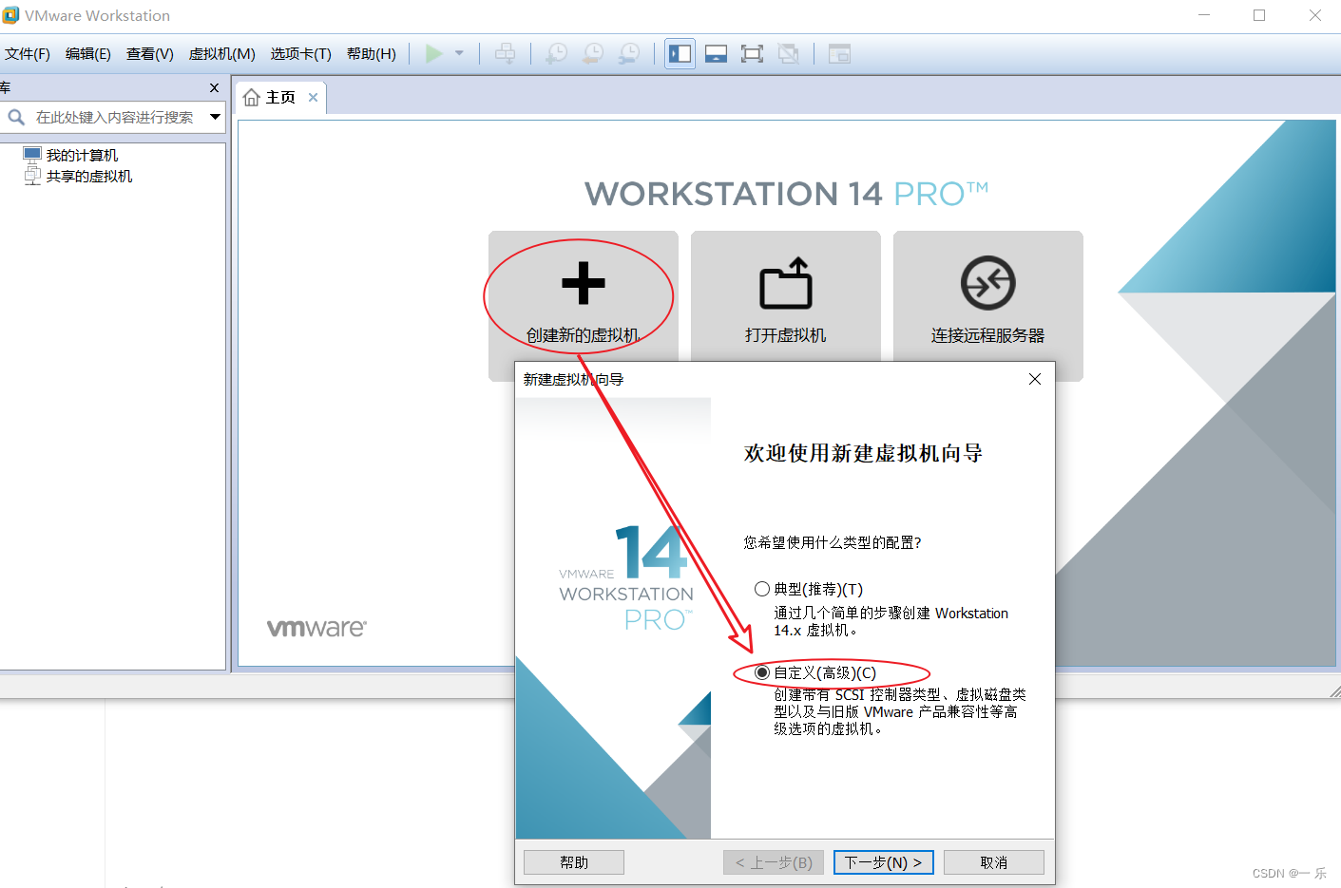Expand the library search dropdown arrow

point(216,117)
